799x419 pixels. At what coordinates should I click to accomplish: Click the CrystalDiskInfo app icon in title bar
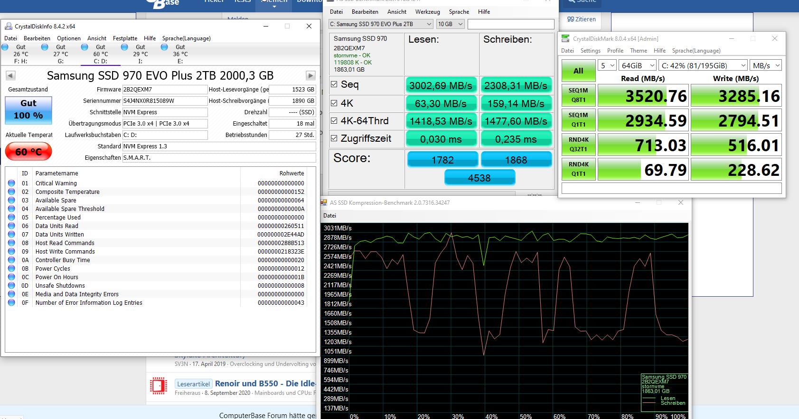click(9, 27)
